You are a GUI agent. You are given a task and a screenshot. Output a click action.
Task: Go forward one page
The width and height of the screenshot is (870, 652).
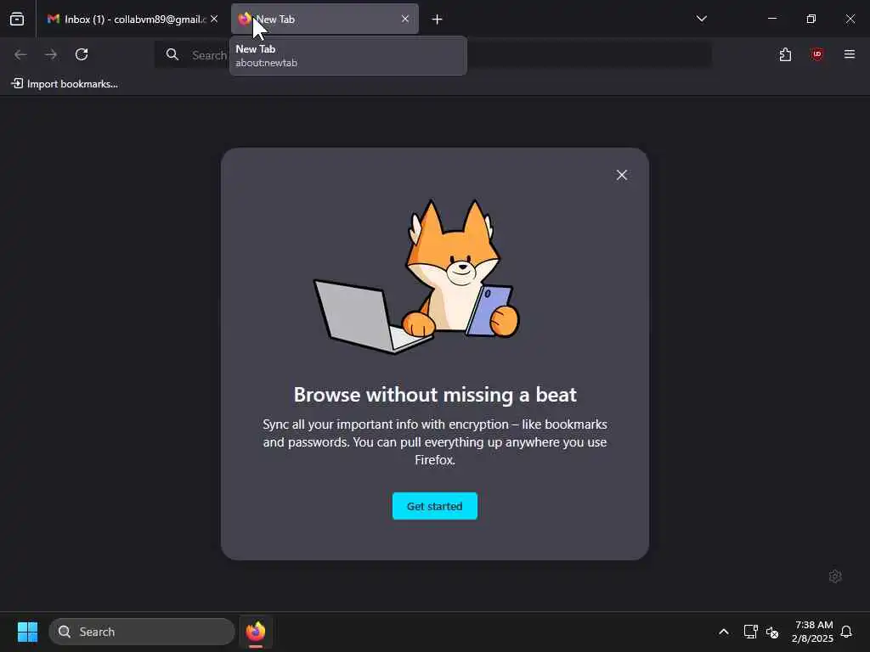point(51,54)
